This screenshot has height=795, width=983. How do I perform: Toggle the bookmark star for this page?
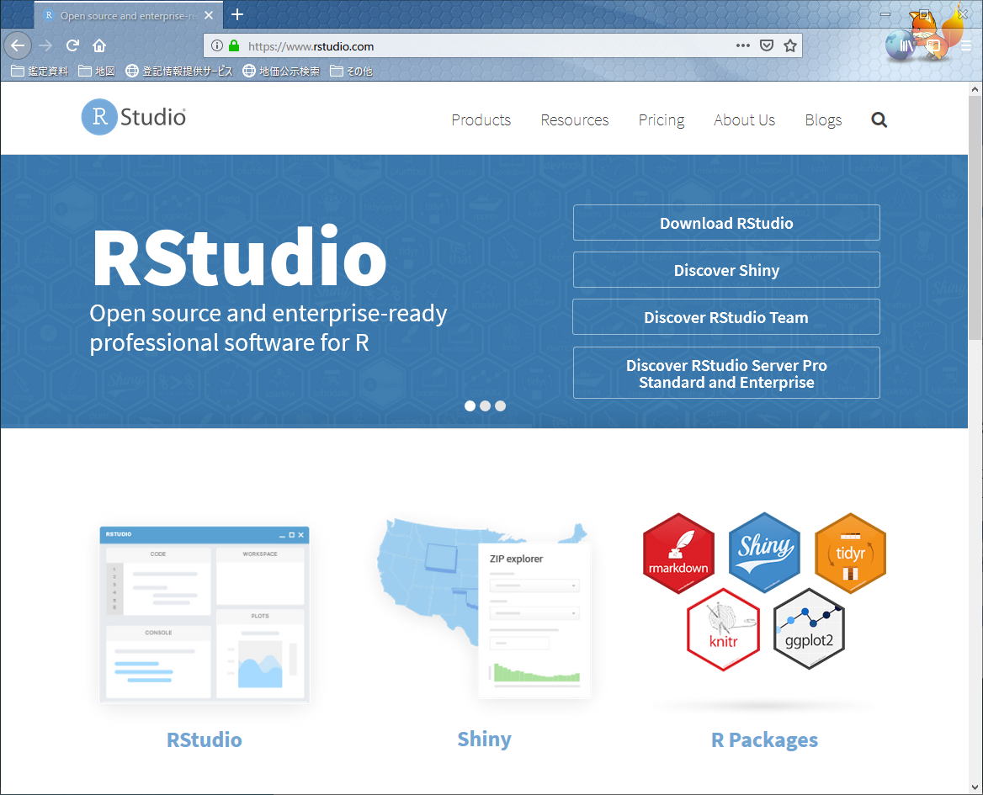[789, 45]
